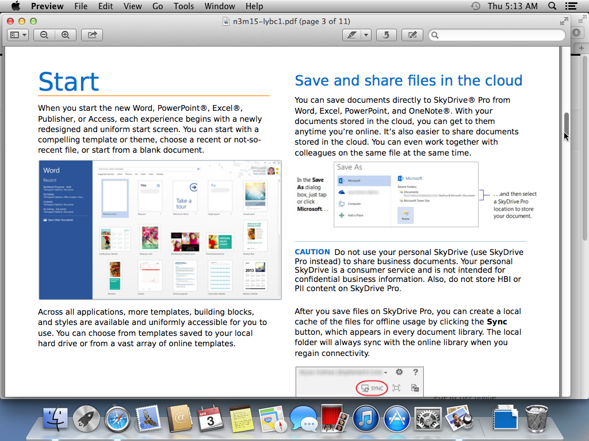
Task: Launch the App Store from the Dock
Action: 397,418
